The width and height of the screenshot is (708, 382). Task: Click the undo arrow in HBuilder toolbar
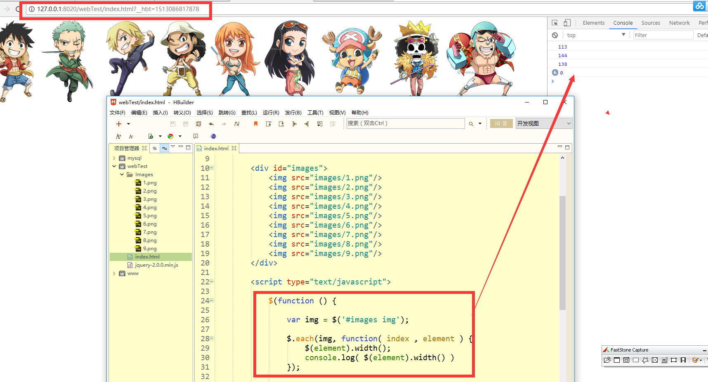pos(211,124)
